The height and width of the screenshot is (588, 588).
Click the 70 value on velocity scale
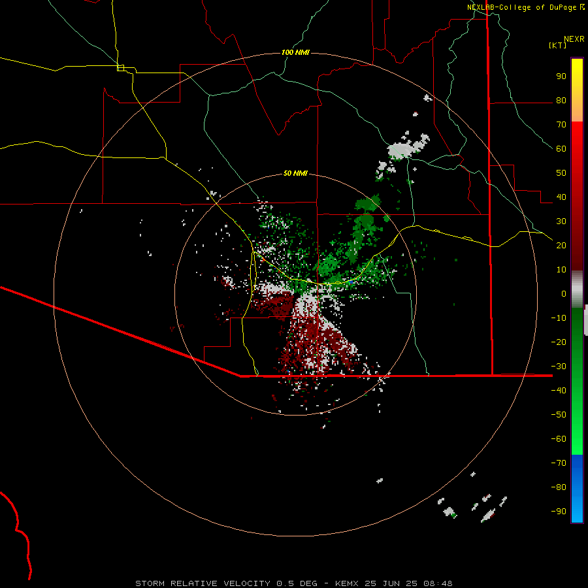coord(561,125)
